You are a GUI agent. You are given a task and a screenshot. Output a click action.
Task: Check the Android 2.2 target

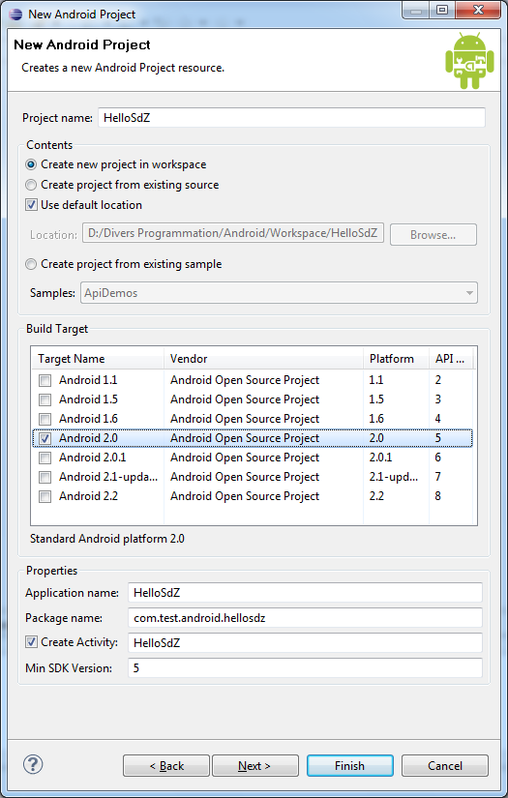coord(45,496)
